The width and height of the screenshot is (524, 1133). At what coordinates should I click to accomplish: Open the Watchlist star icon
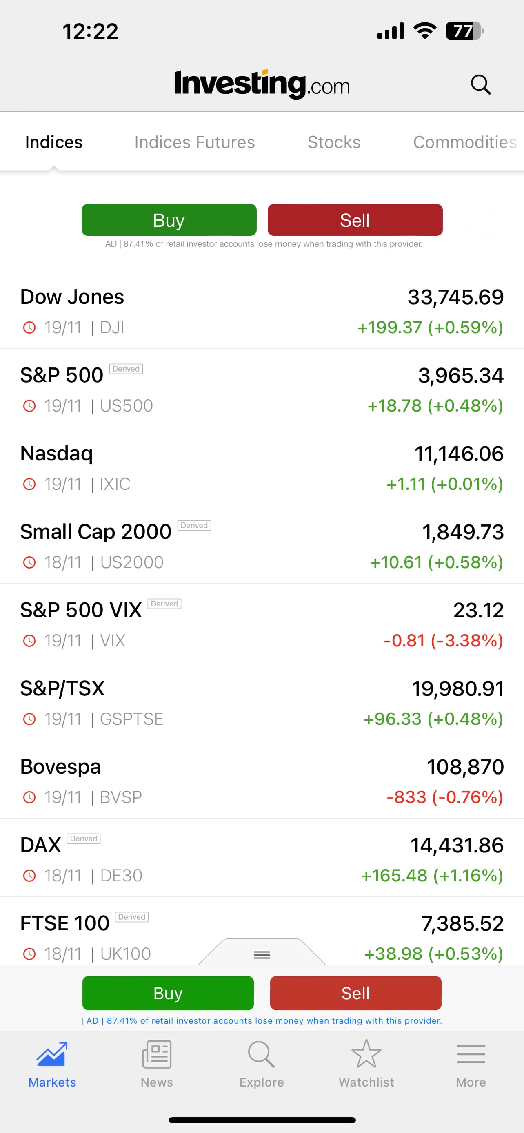[x=366, y=1054]
